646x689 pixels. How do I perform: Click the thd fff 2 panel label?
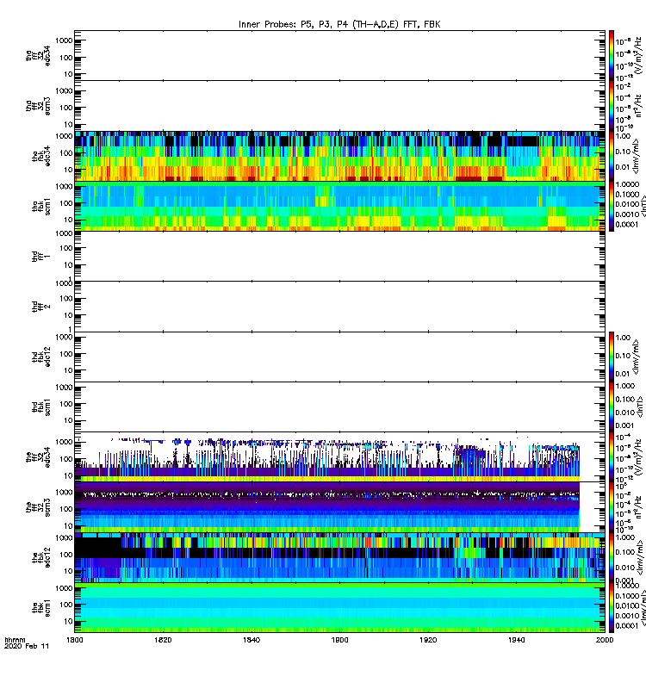coord(41,307)
